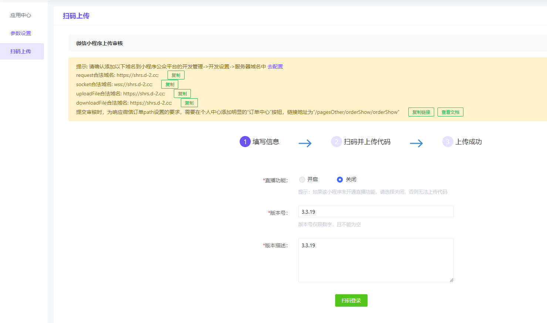547x323 pixels.
Task: Copy the downloadFile合法域名 URL
Action: click(189, 103)
